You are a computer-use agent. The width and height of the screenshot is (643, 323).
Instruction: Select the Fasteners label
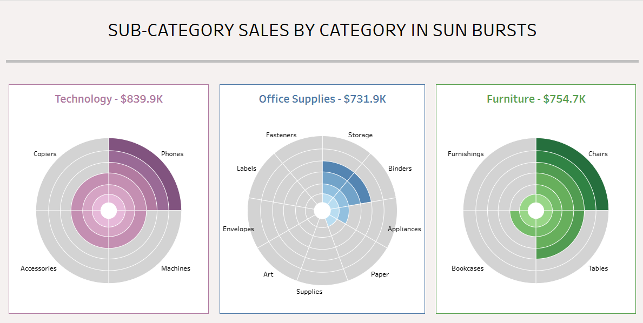pos(281,135)
